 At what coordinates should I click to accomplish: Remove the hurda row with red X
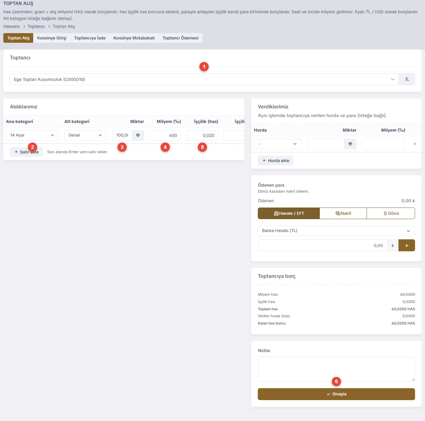[x=415, y=144]
